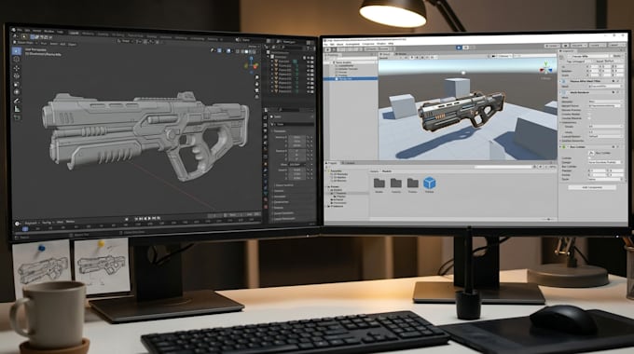Open the Layers dropdown in Unity toolbar
Viewport: 634px width, 354px height.
598,46
